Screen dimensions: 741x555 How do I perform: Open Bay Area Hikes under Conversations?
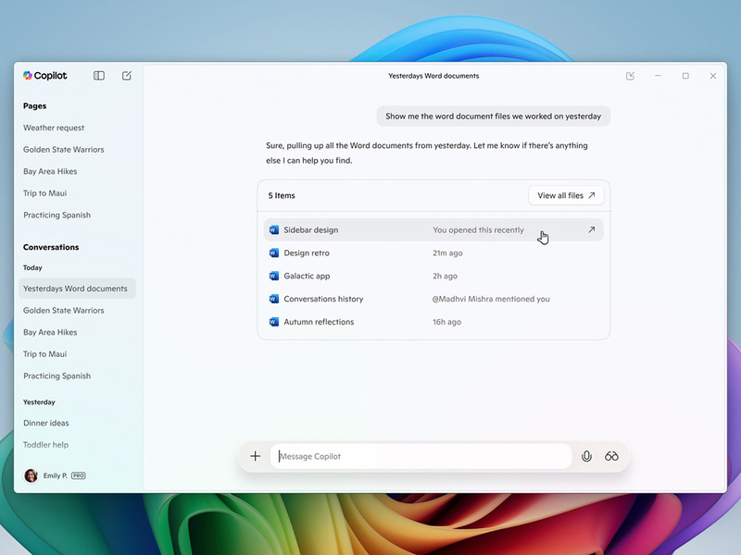(50, 332)
